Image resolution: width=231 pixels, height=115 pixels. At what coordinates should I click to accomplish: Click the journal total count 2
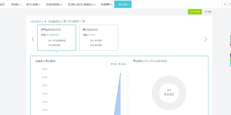(x=62, y=22)
